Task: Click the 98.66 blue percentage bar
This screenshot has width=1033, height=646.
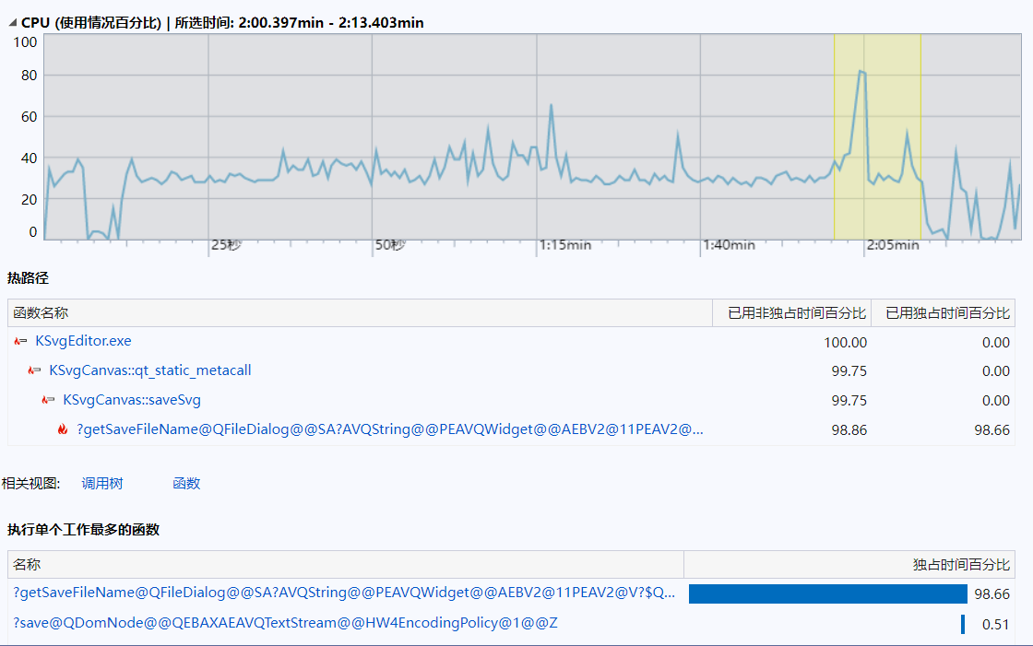Action: tap(828, 594)
